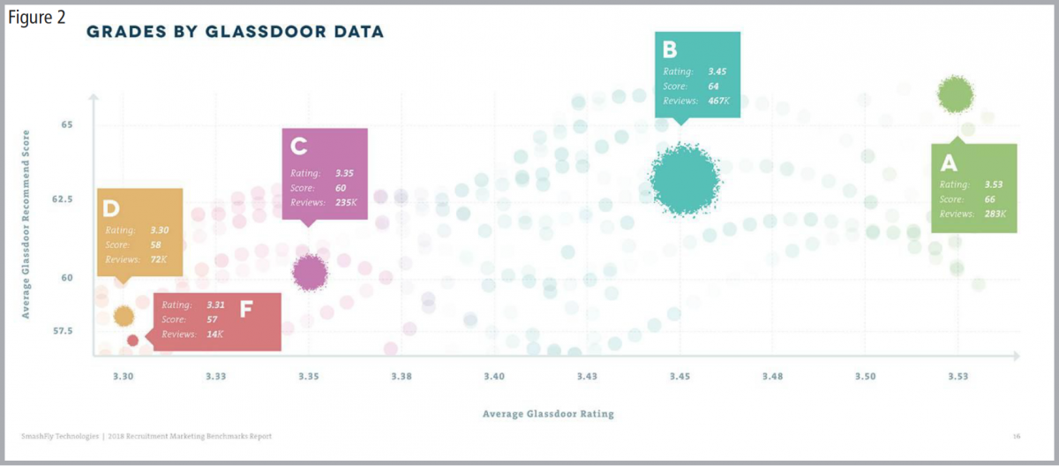The image size is (1059, 466).
Task: Click the 3.45 x-axis tick label
Action: [x=680, y=377]
